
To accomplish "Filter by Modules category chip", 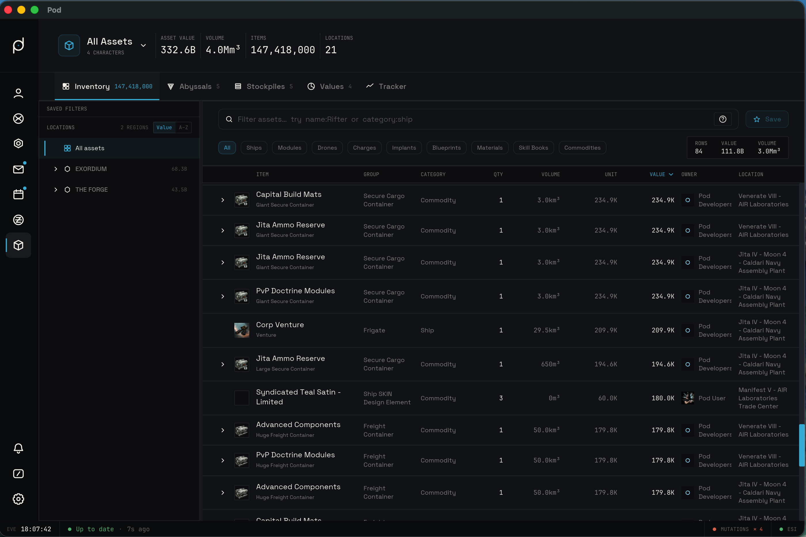I will [290, 148].
